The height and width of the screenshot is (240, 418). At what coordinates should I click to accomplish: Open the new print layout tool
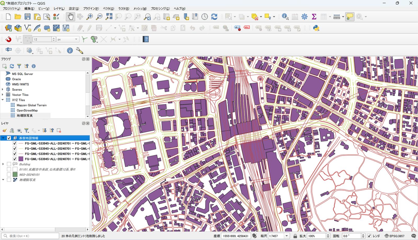click(x=37, y=17)
